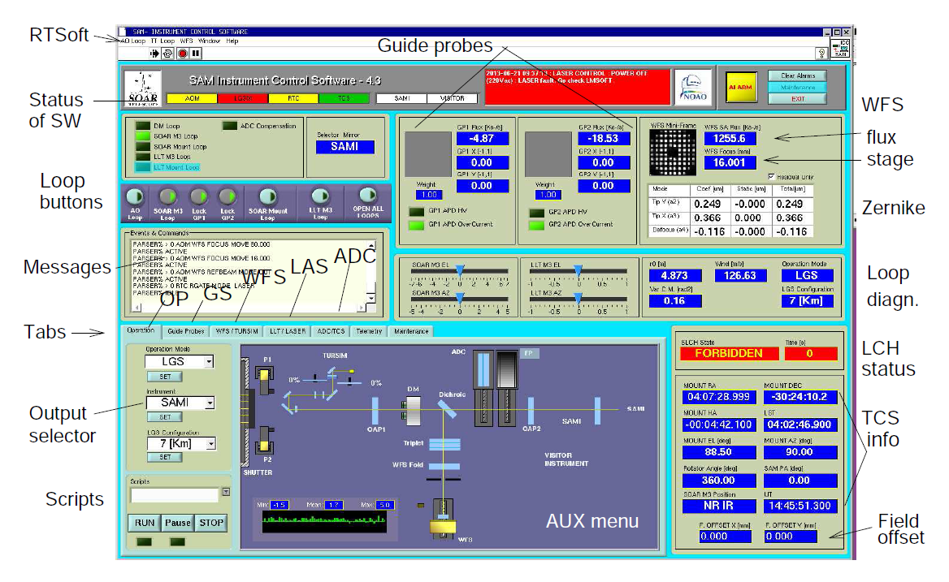Switch to the Telemetry tab

(369, 331)
